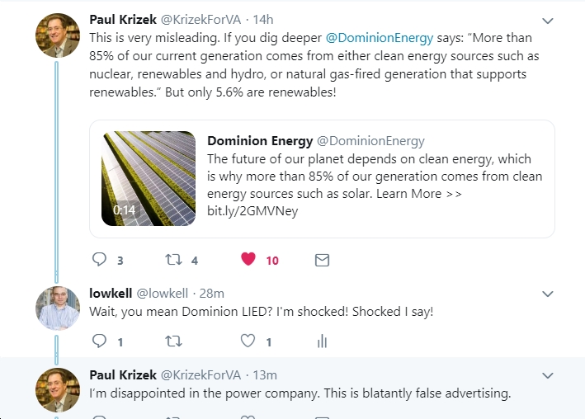
Task: Open lowkell's profile avatar
Action: [x=58, y=308]
